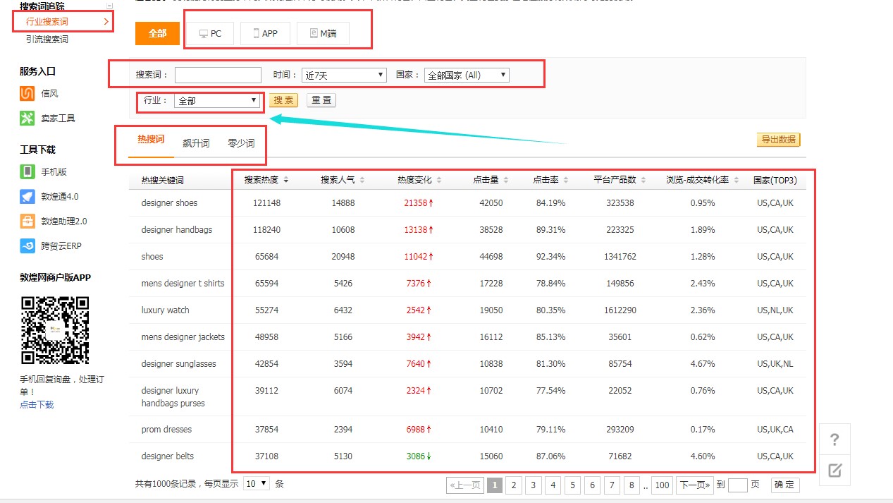Open 跨贸云ERP icon
The image size is (893, 503).
(27, 246)
